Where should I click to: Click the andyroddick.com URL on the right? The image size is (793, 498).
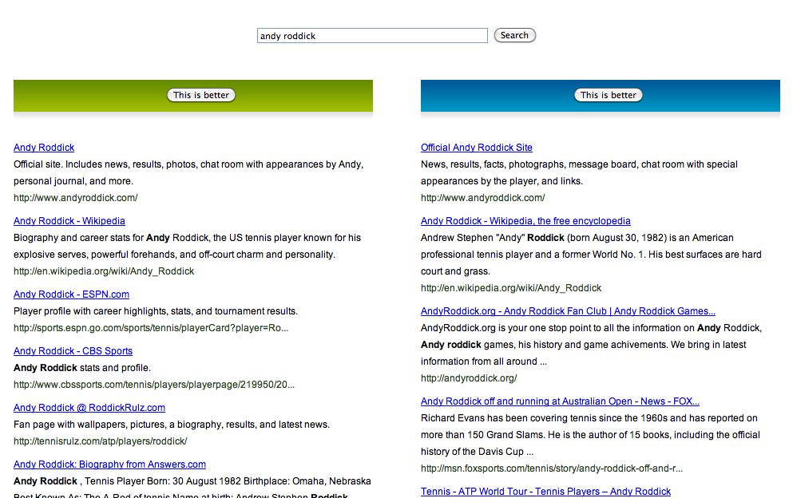click(x=482, y=197)
